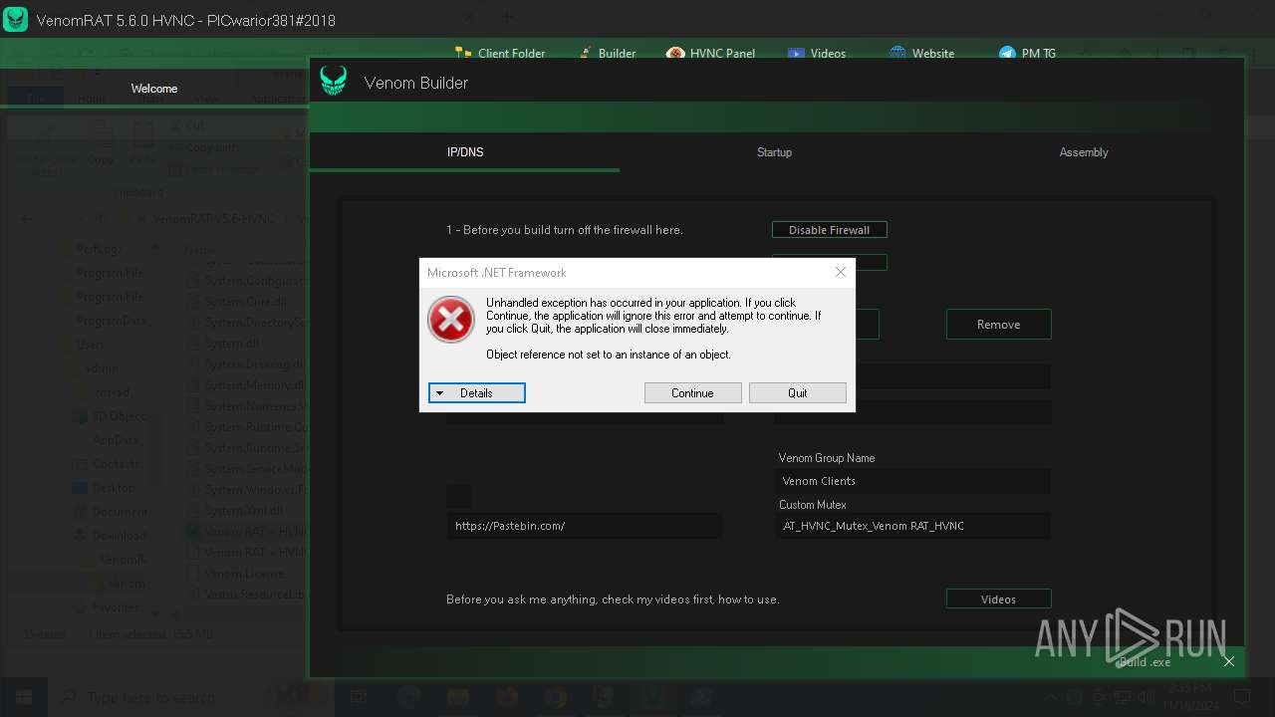Viewport: 1275px width, 717px height.
Task: Click green icon of selected Venom RAT file
Action: [x=193, y=532]
